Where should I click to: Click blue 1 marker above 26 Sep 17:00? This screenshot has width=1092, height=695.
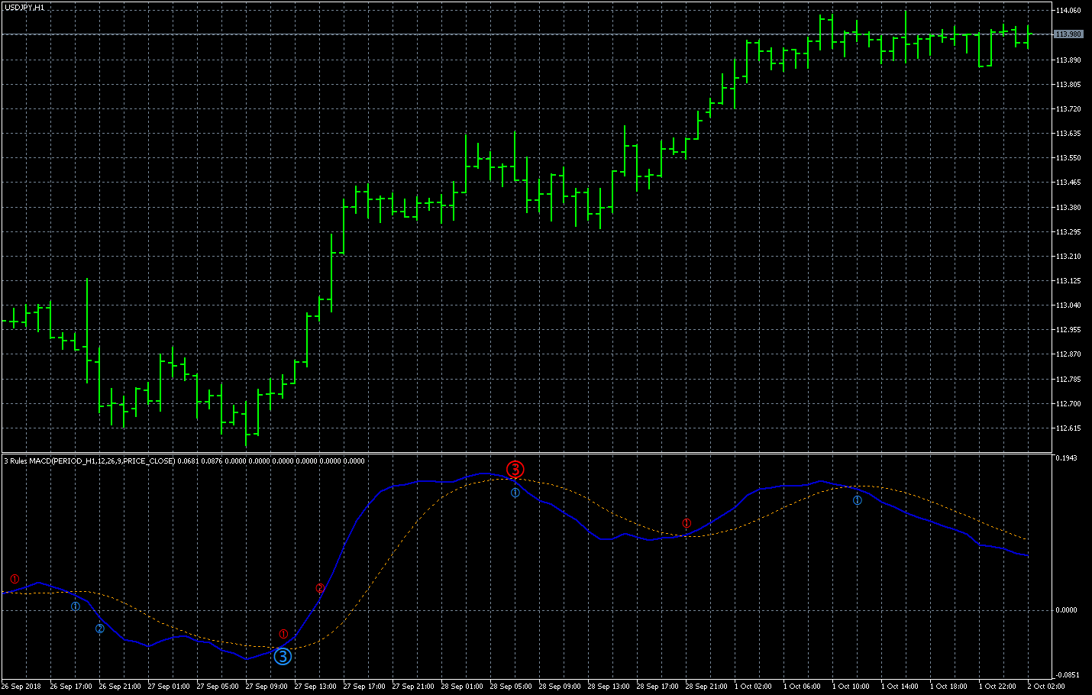point(76,606)
